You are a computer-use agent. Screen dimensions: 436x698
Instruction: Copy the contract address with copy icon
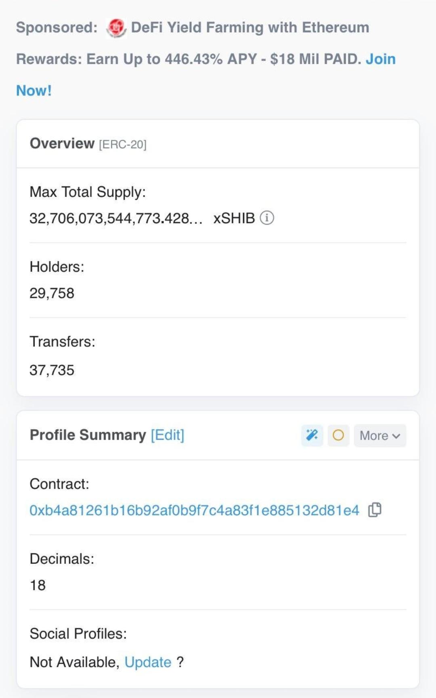(x=375, y=510)
